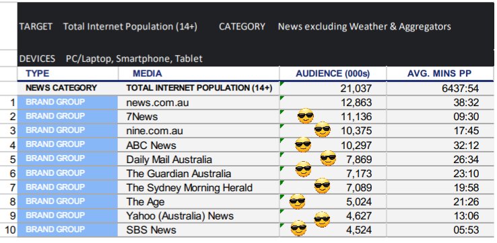Click the sunglasses emoji beside the 7,869 audience value
497x243 pixels.
click(328, 158)
